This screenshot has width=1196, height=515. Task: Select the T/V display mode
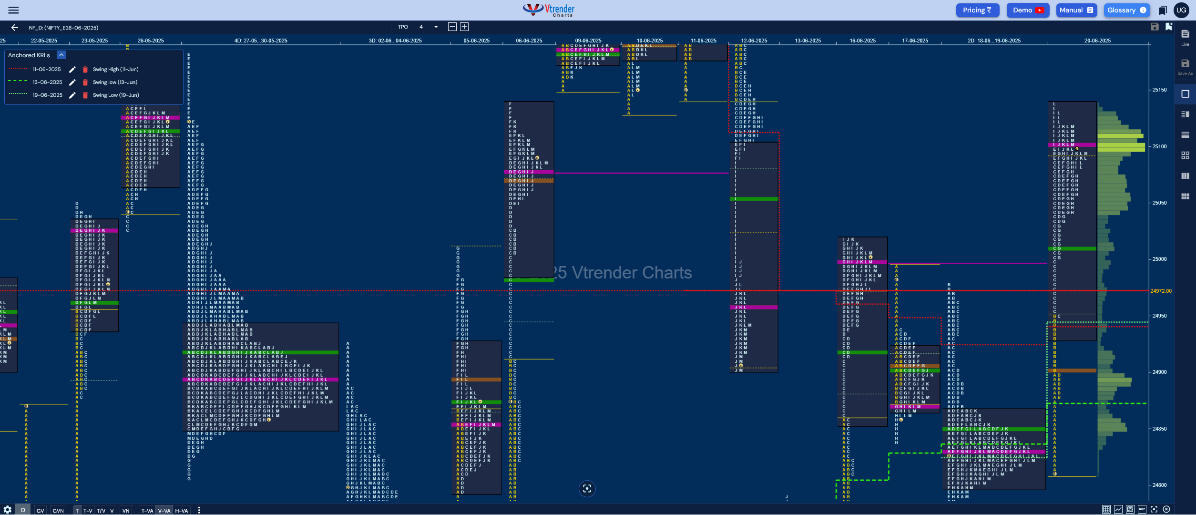click(x=101, y=510)
